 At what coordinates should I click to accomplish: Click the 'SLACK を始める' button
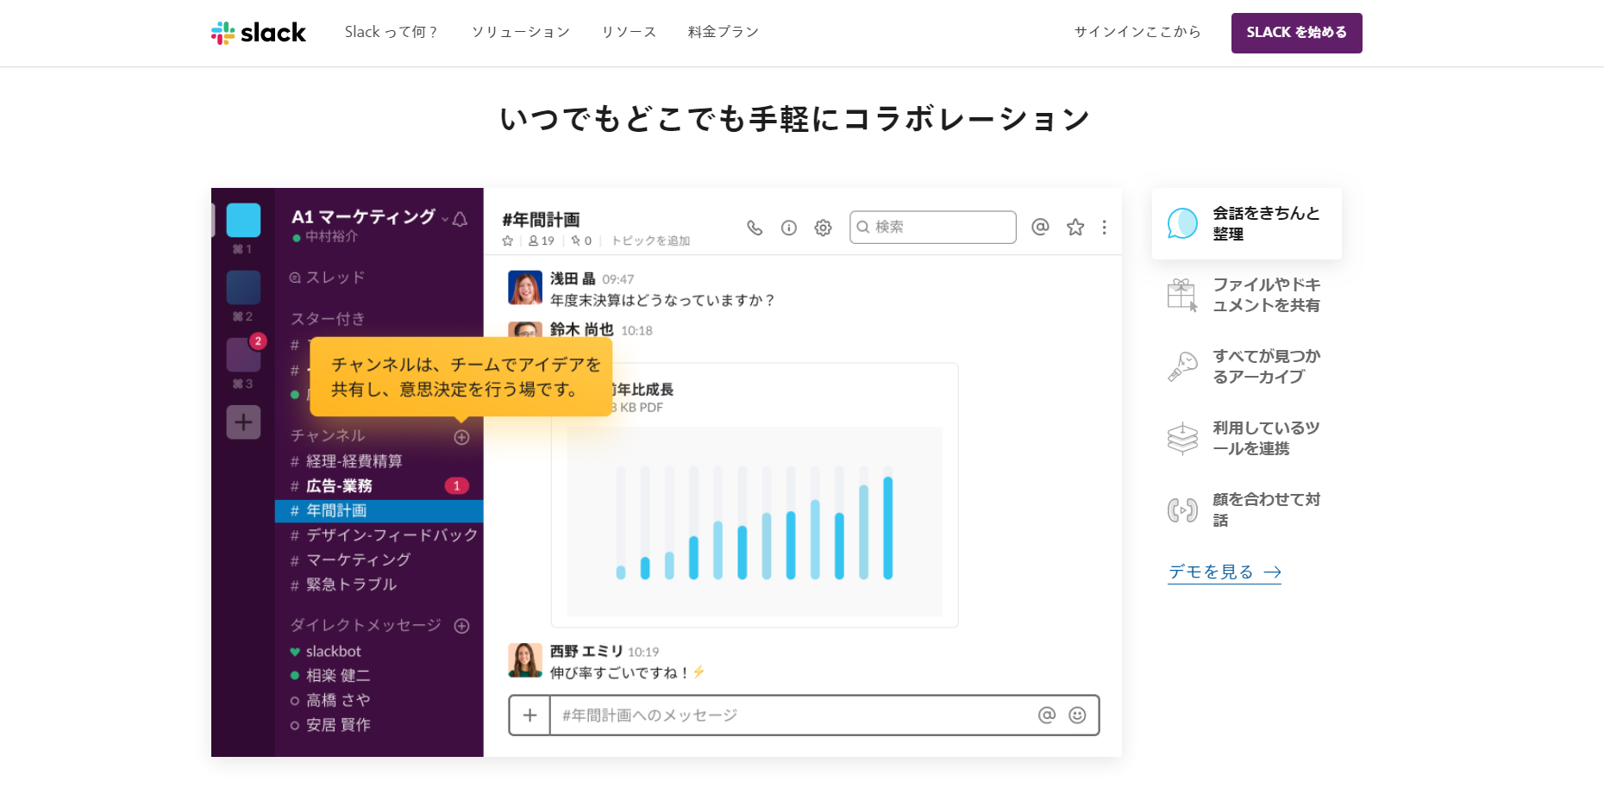pyautogui.click(x=1296, y=33)
